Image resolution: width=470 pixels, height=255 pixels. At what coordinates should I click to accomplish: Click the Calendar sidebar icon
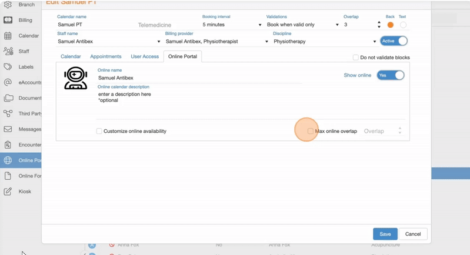[x=8, y=36]
